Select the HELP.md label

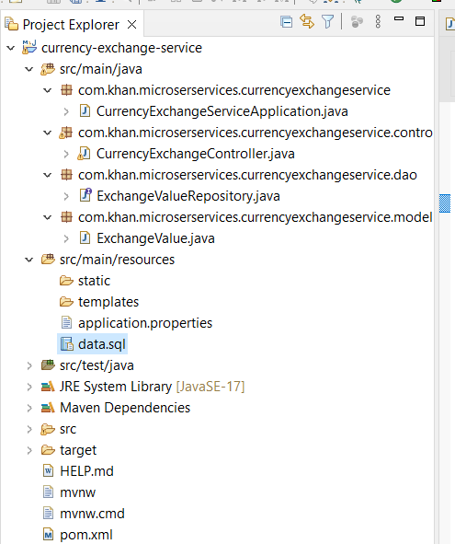pyautogui.click(x=86, y=471)
